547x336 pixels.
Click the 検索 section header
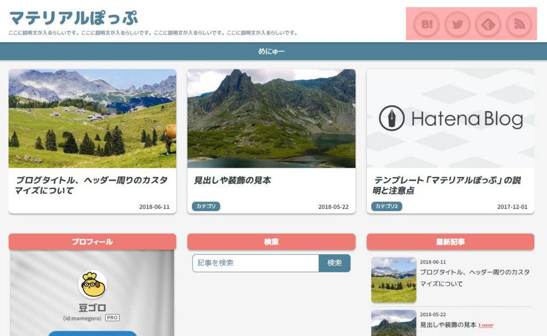271,242
